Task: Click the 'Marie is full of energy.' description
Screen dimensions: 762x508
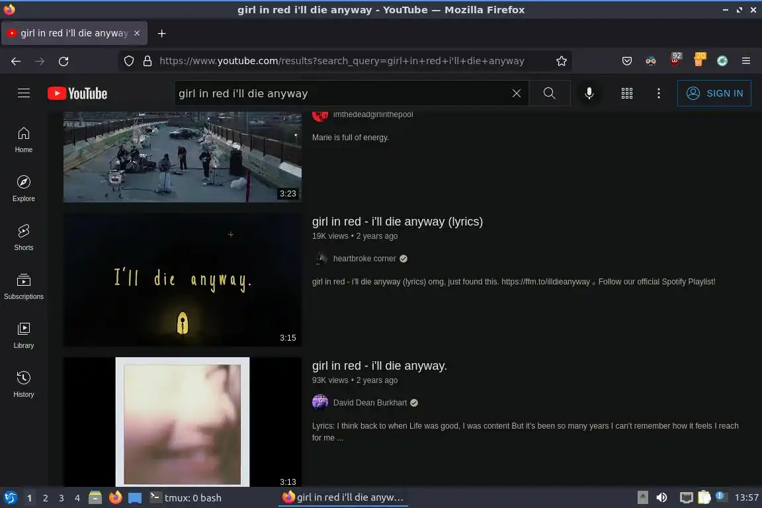Action: (351, 138)
